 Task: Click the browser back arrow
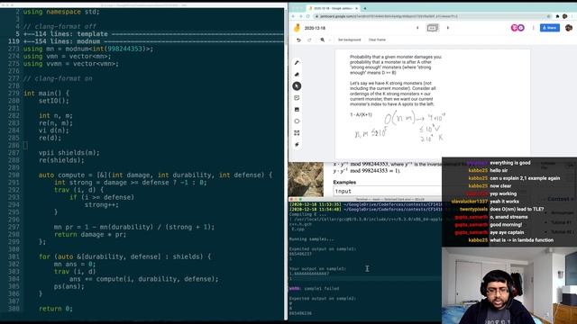pos(293,16)
